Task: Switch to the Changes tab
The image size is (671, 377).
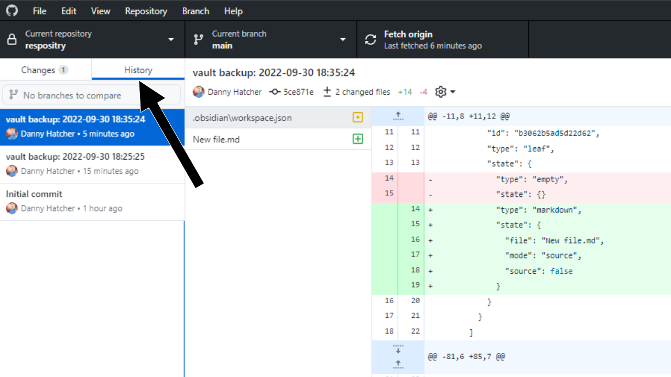Action: (x=46, y=70)
